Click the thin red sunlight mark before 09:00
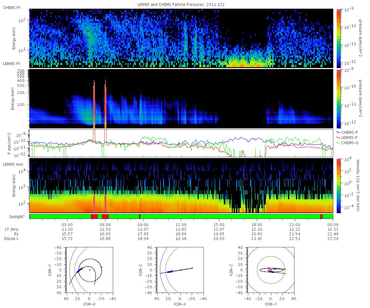Image resolution: width=370 pixels, height=308 pixels. [140, 217]
